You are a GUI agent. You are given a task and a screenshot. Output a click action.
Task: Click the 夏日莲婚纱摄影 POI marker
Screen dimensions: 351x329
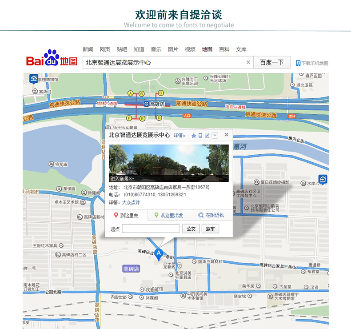(x=256, y=182)
